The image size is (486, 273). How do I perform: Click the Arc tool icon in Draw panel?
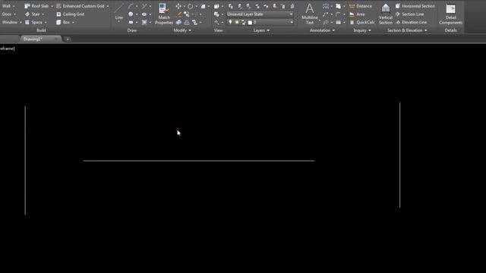(131, 6)
